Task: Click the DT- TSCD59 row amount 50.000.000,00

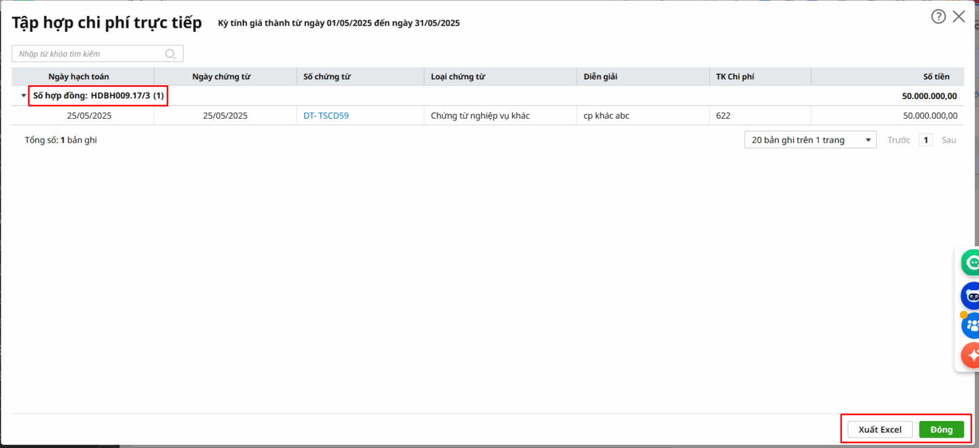Action: pos(930,116)
